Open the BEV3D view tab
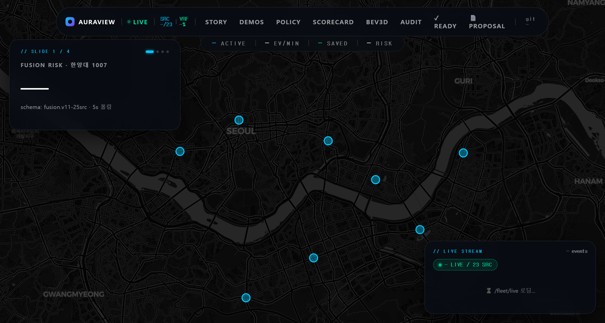 pyautogui.click(x=377, y=22)
